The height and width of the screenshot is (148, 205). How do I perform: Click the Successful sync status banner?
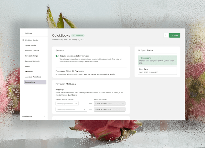157,60
